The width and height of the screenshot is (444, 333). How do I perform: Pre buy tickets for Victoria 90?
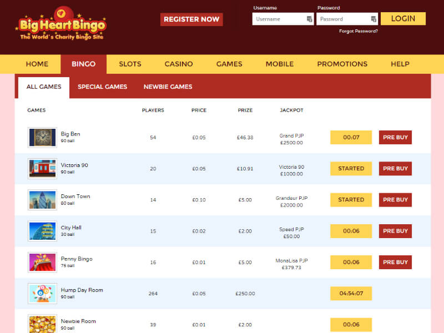[395, 169]
